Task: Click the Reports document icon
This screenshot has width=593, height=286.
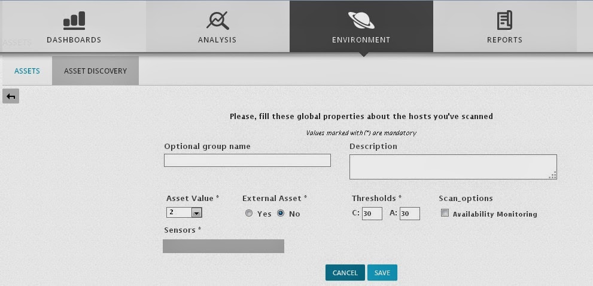Action: pos(504,20)
